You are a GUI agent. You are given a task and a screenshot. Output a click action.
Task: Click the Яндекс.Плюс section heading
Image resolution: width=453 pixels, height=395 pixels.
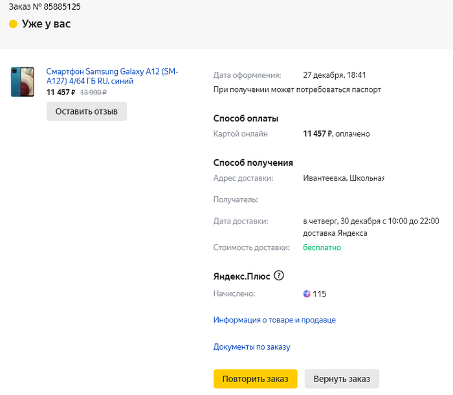tap(241, 276)
